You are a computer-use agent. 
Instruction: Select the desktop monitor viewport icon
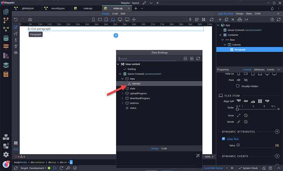click(x=120, y=20)
